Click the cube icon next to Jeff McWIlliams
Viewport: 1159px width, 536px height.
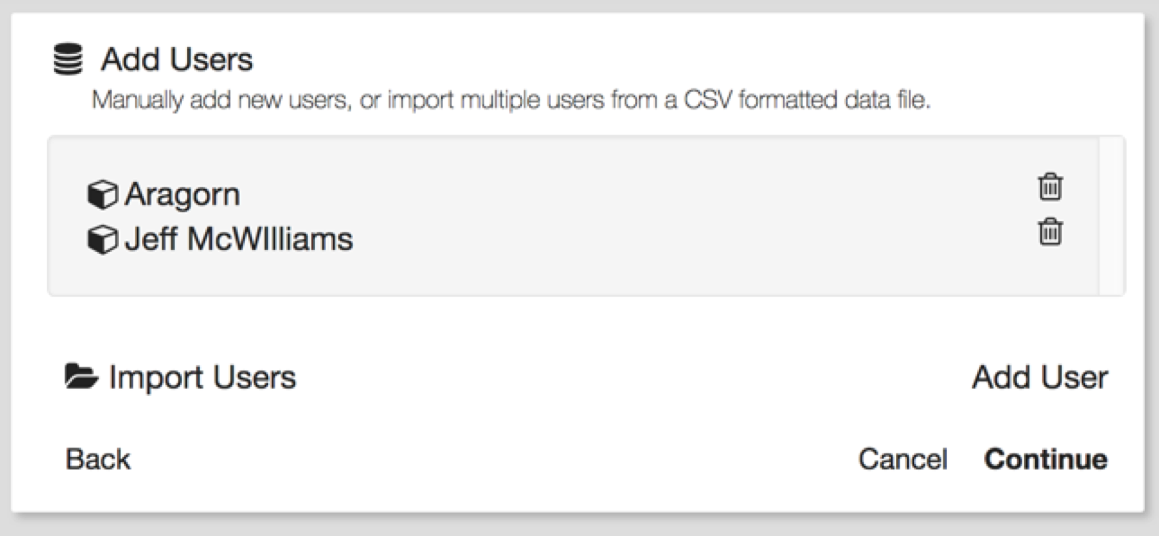tap(102, 239)
